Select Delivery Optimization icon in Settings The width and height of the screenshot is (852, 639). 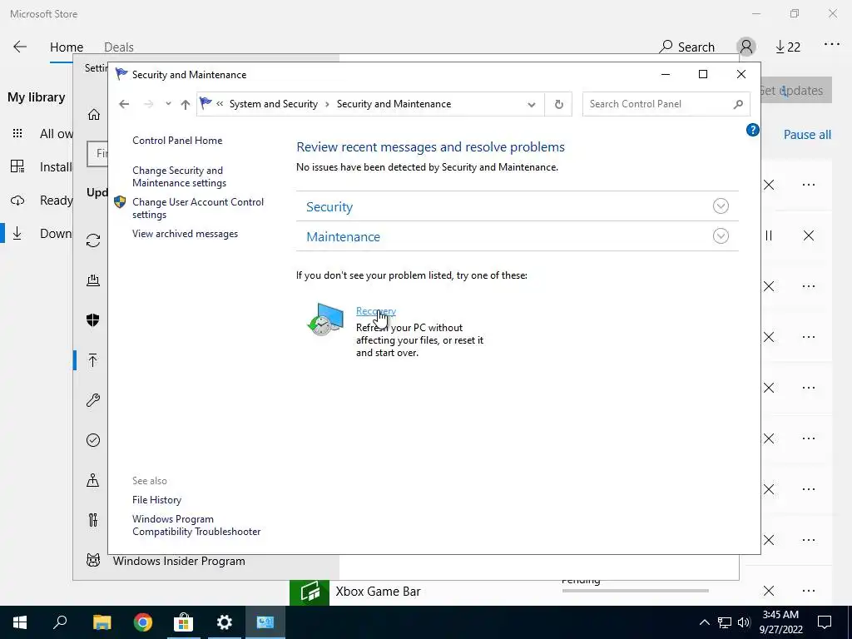(x=93, y=280)
